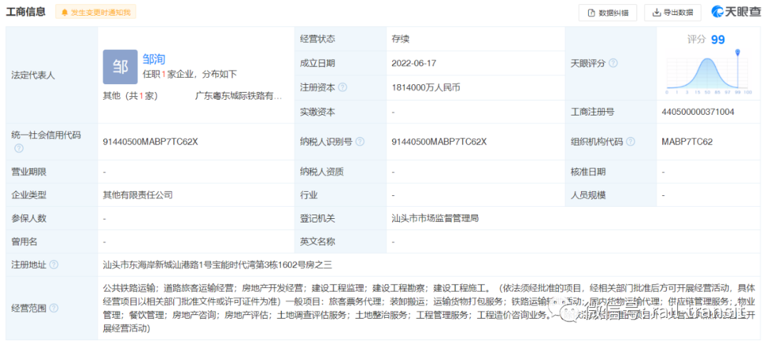Select the 登记机关 value 汕头市市场监督管理局
Screen dimensions: 770x345
[x=435, y=218]
